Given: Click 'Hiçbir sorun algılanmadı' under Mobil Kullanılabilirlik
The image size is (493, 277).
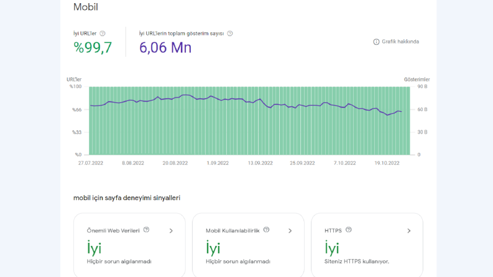Looking at the screenshot, I should tap(238, 261).
